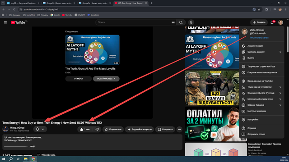Open notifications bell in the header
This screenshot has width=289, height=162.
click(272, 22)
